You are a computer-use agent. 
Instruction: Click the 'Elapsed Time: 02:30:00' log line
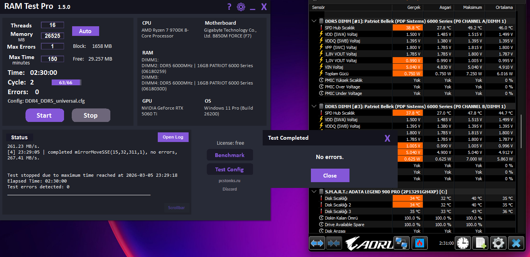(37, 181)
